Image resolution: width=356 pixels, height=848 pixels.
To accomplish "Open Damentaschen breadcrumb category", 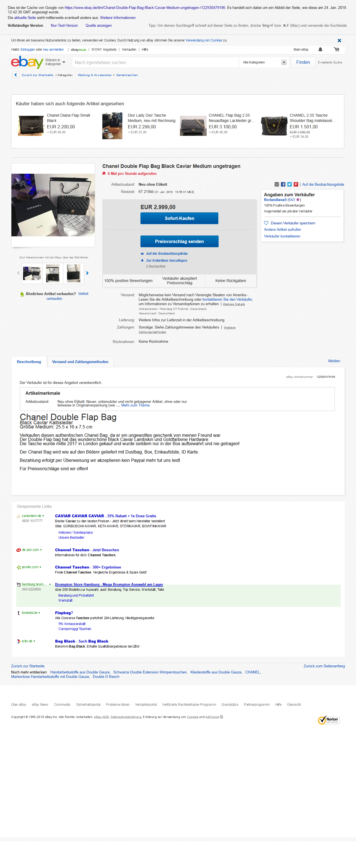I will [127, 75].
